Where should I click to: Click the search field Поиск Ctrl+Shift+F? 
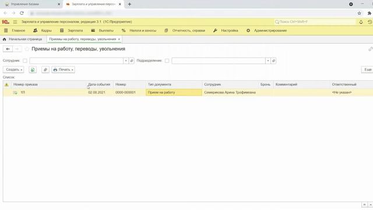pyautogui.click(x=315, y=22)
